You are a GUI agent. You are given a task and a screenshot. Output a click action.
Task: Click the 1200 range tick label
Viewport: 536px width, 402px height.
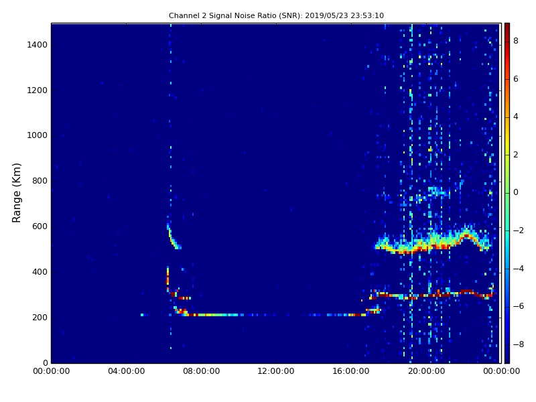click(x=38, y=90)
